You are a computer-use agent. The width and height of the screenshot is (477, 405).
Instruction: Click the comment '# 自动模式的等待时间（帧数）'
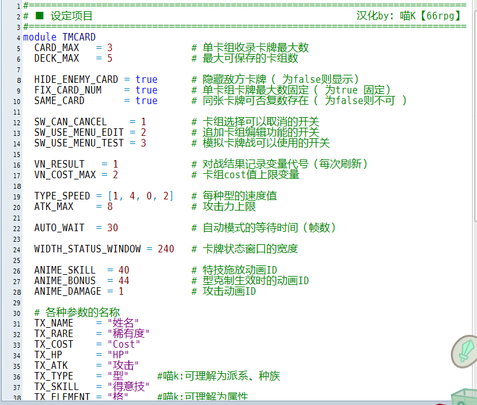coord(264,228)
